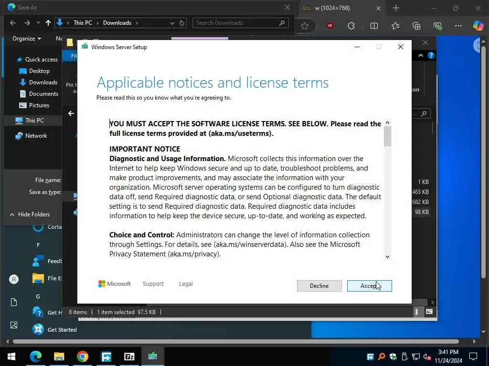The width and height of the screenshot is (489, 366).
Task: Open recent locations dropdown in Save As
Action: 38,23
